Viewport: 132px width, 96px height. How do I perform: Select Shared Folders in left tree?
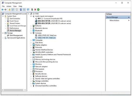[x=15, y=23]
